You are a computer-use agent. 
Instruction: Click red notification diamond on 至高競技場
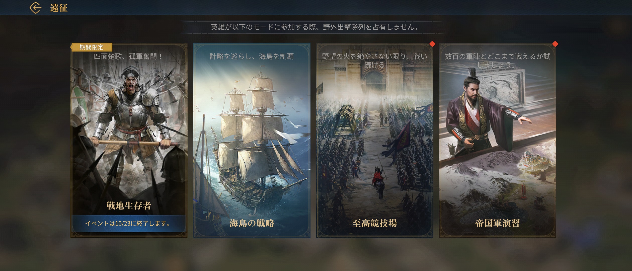coord(432,44)
